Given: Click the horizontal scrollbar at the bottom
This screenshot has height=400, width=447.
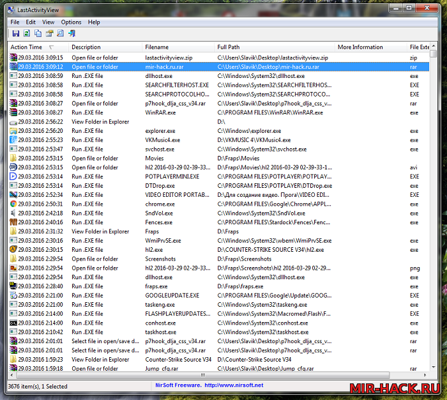Looking at the screenshot, I should point(217,374).
